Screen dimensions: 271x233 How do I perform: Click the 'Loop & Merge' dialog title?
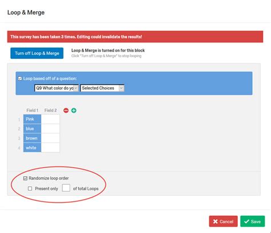point(26,13)
